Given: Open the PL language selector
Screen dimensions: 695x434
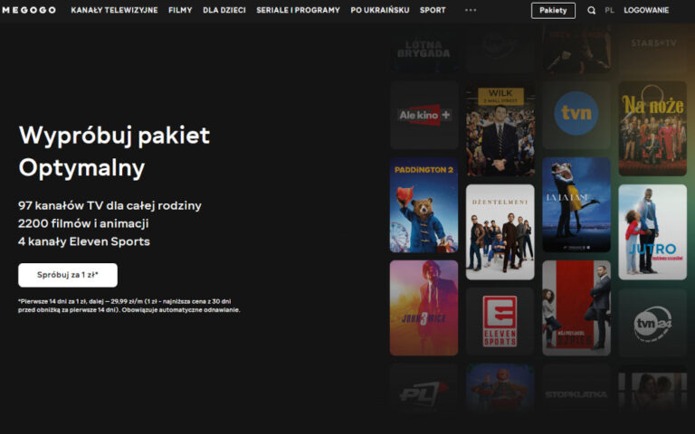Looking at the screenshot, I should click(x=609, y=11).
